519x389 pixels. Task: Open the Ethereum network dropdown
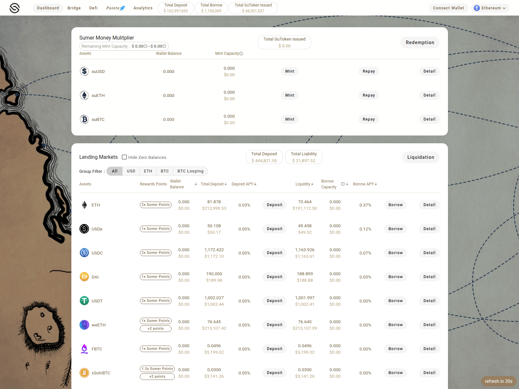coord(490,8)
